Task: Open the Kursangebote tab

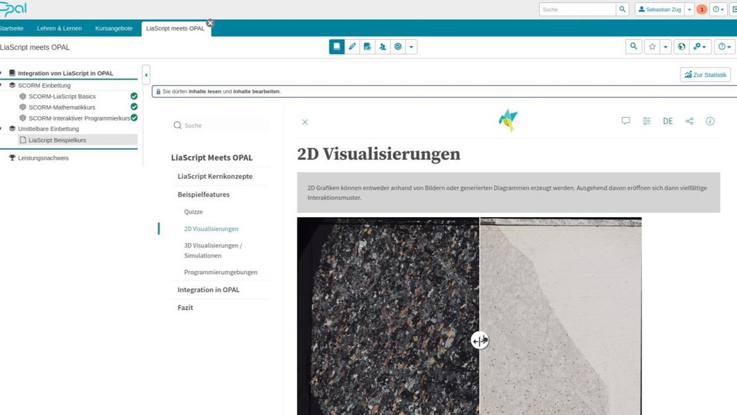Action: (114, 29)
